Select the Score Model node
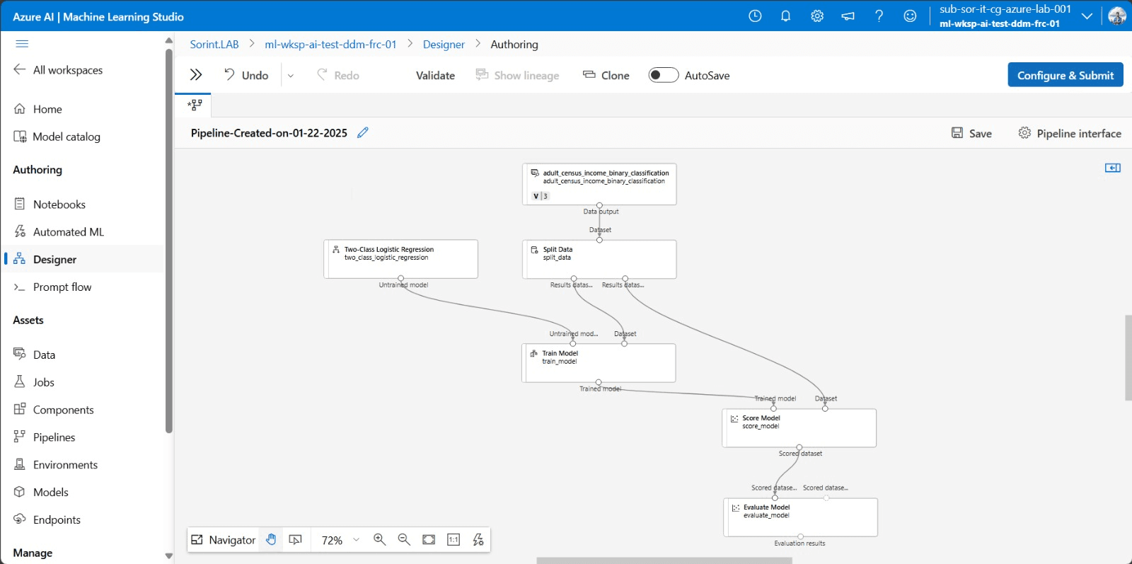1132x564 pixels. pos(799,428)
